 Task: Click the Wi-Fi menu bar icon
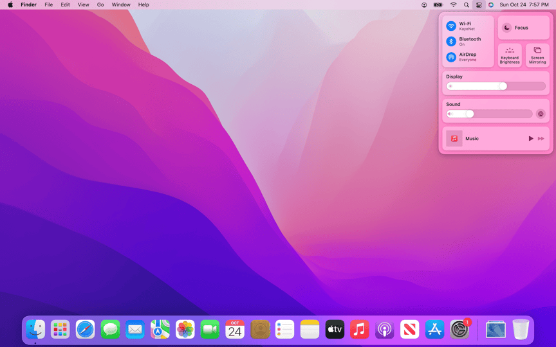pos(453,4)
